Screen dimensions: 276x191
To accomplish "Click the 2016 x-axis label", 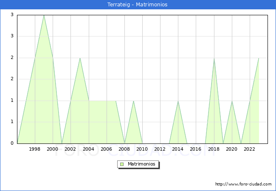I will tap(196, 149).
